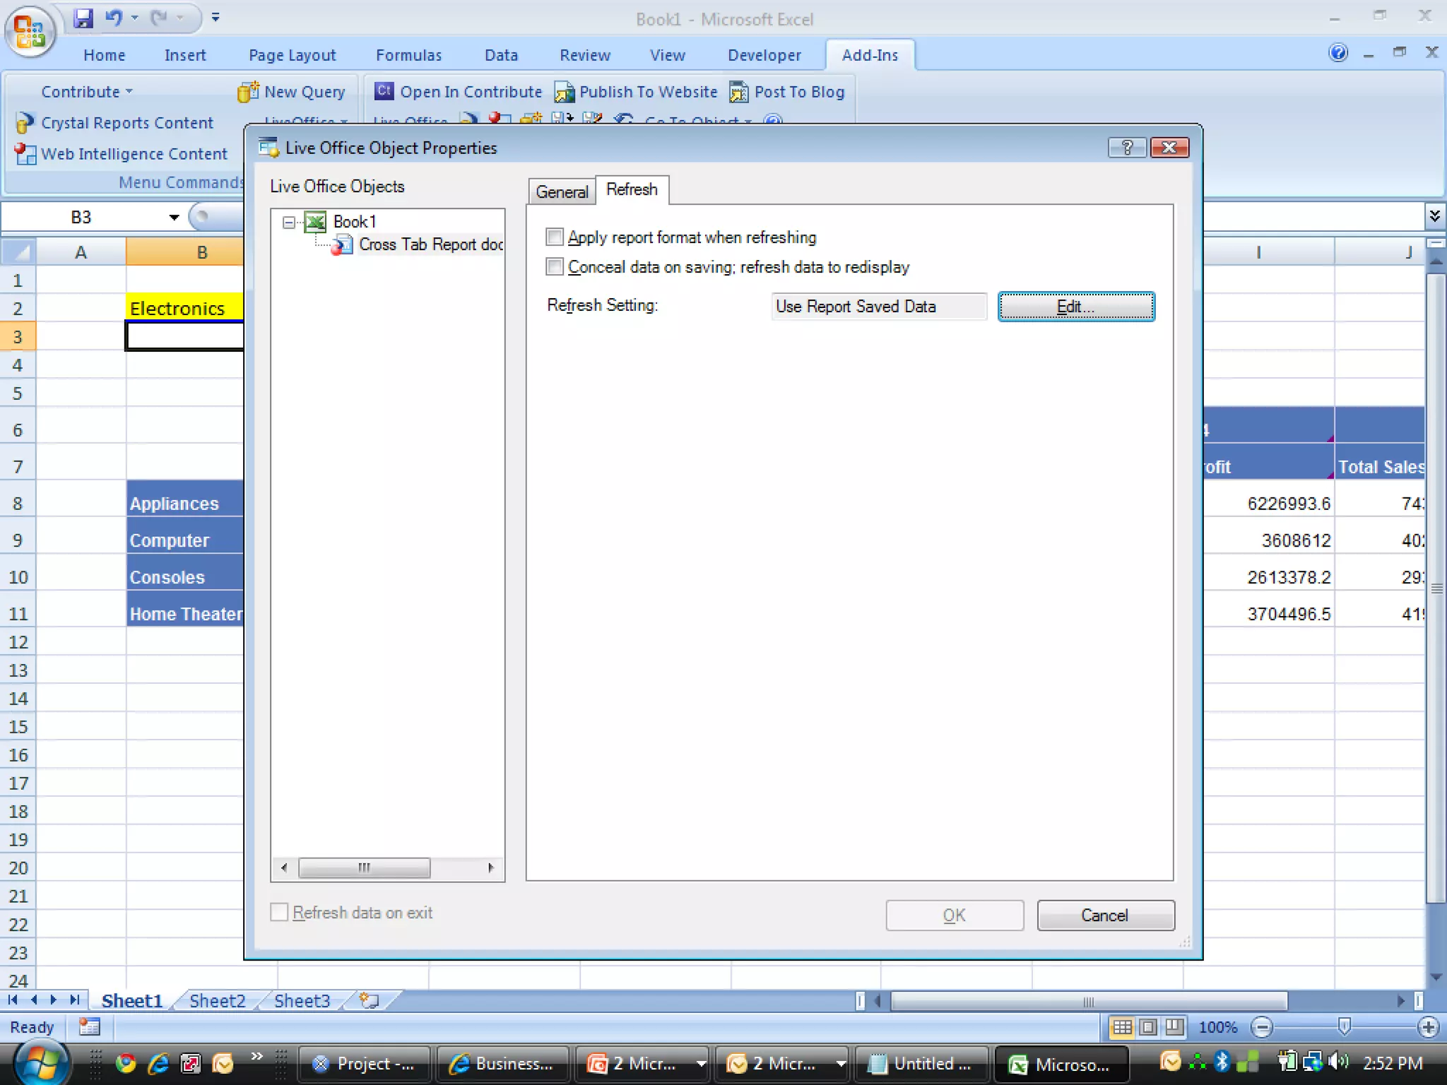Go to first sheet navigation arrow

pos(13,1000)
